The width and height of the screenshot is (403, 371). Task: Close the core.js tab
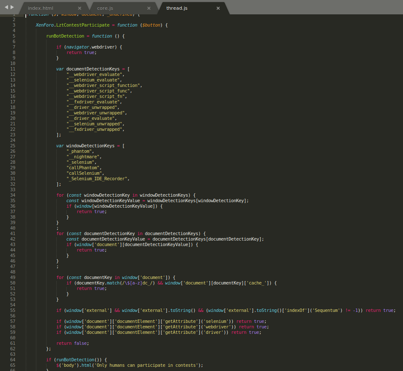click(x=149, y=8)
